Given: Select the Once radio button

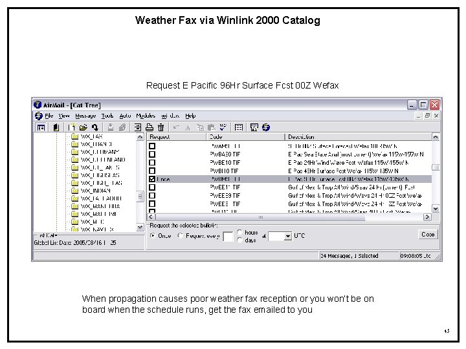Looking at the screenshot, I should tap(153, 236).
